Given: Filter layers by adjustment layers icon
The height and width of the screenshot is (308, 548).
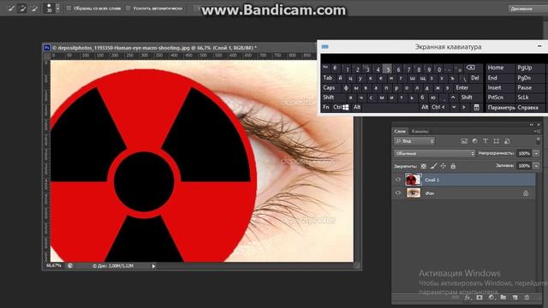Looking at the screenshot, I should pyautogui.click(x=474, y=141).
